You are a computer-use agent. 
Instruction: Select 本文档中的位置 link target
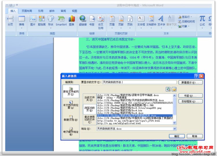click(71, 105)
